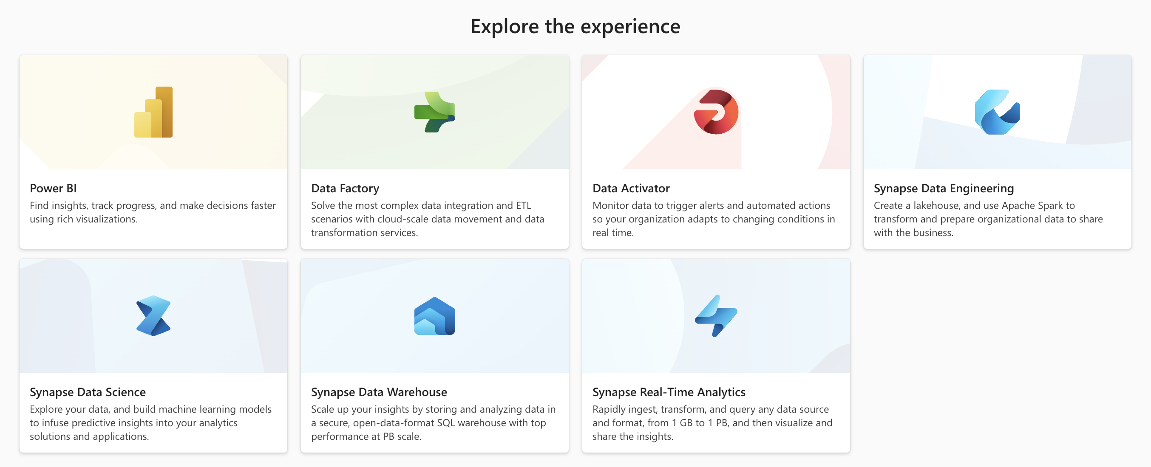The image size is (1151, 467).
Task: Click the Data Factory description about ETL
Action: pos(427,219)
